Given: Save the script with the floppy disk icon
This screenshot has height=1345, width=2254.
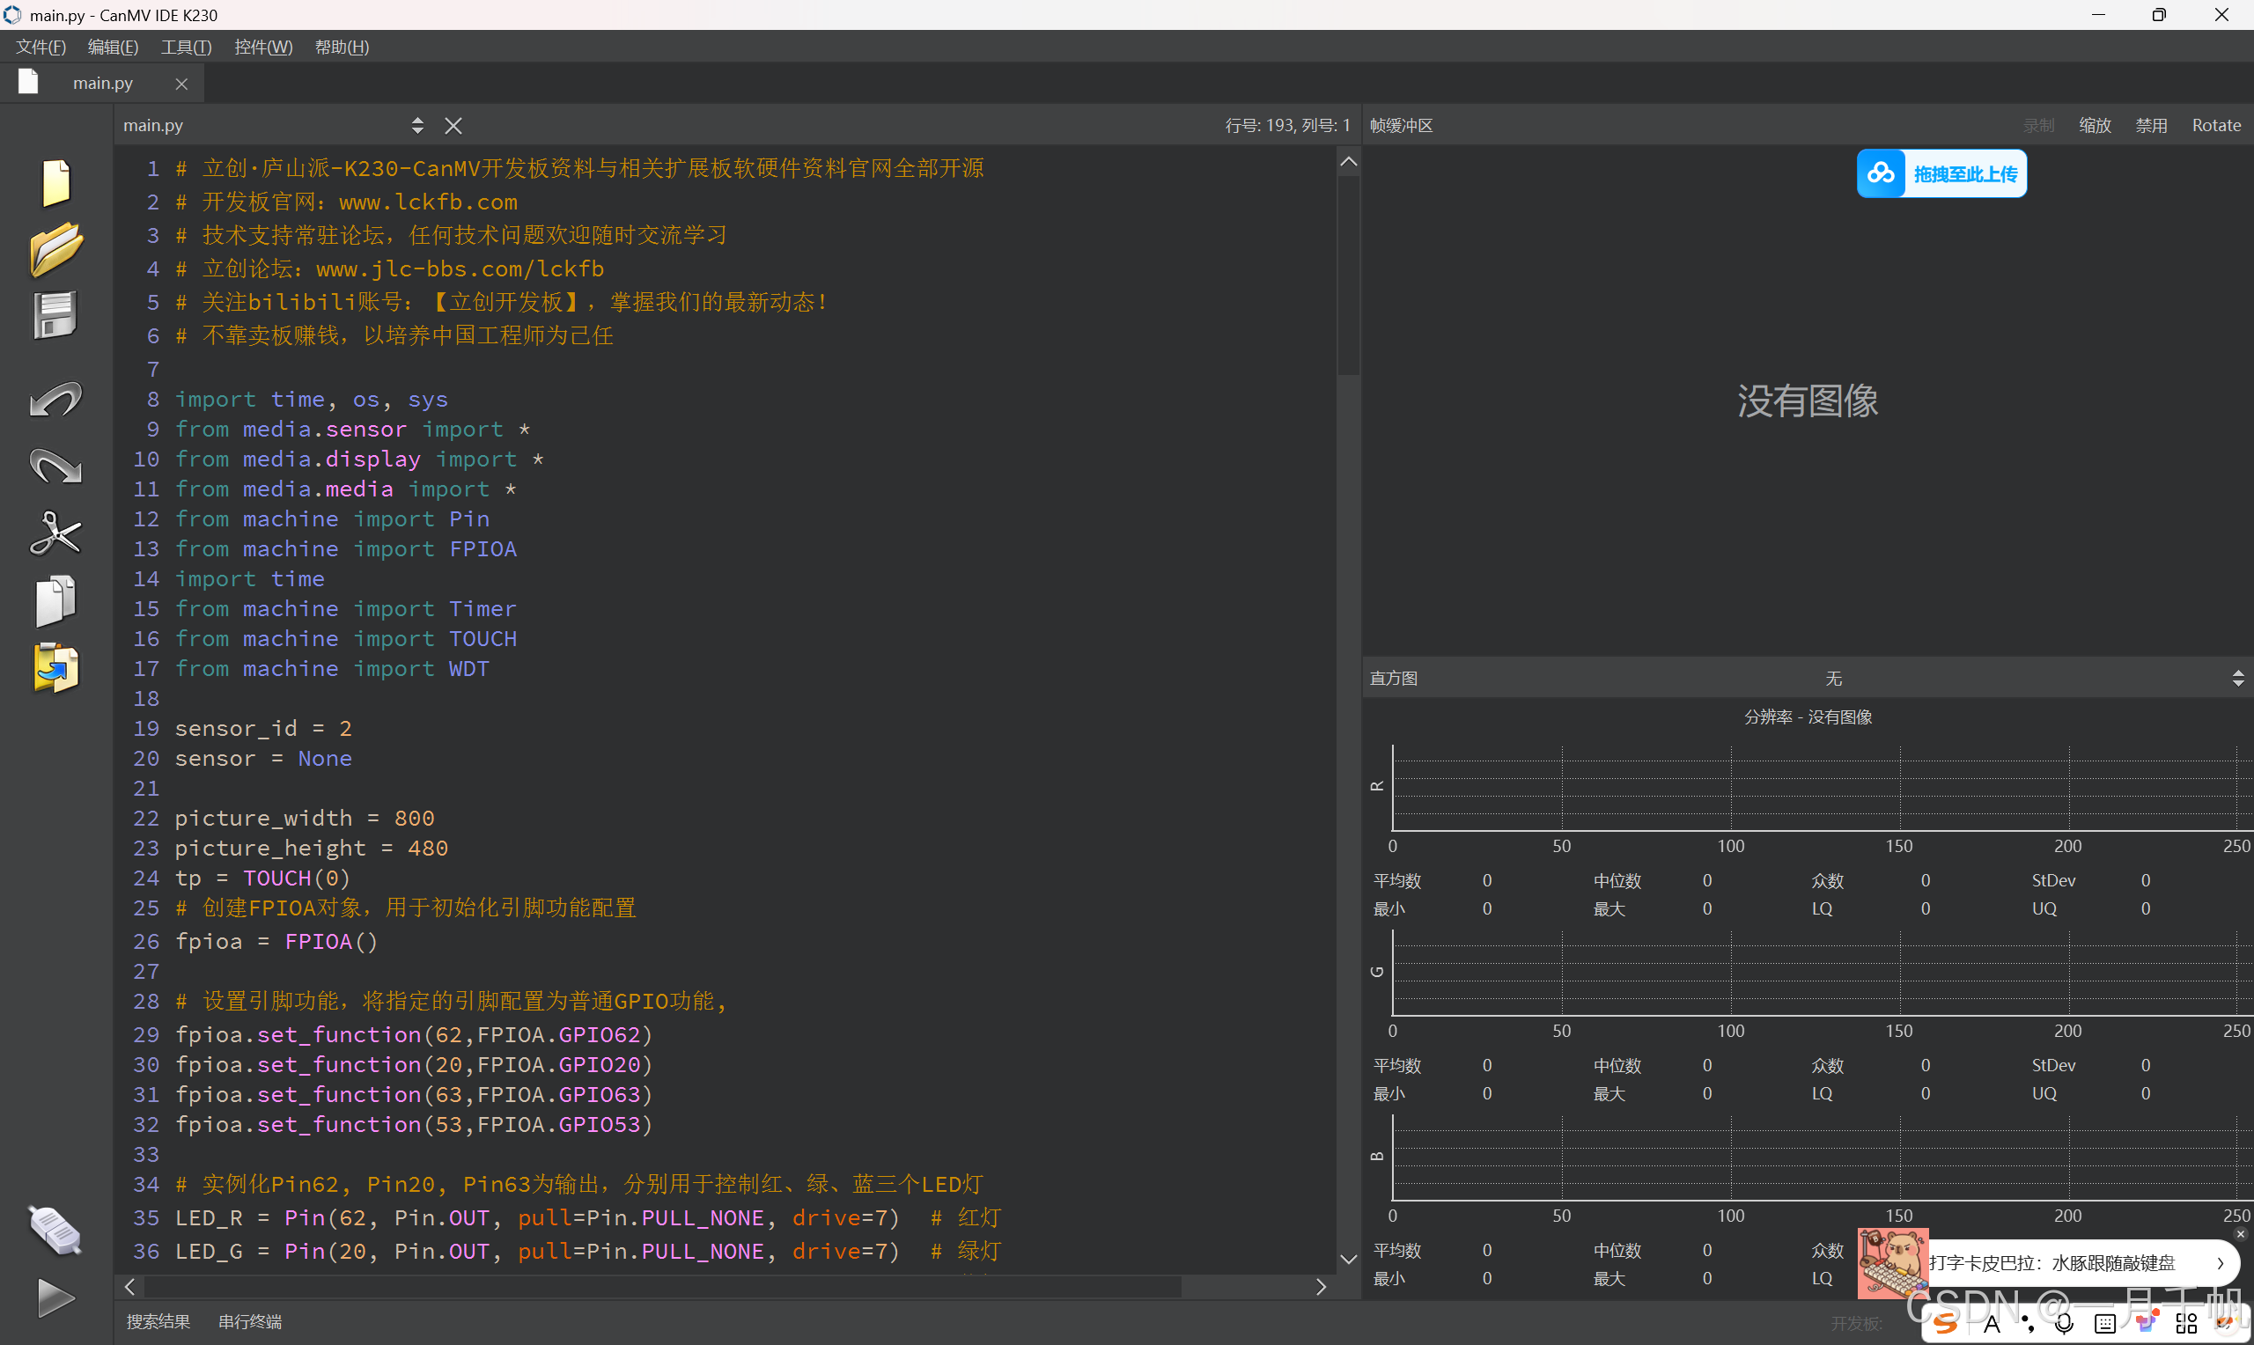Looking at the screenshot, I should pos(55,315).
